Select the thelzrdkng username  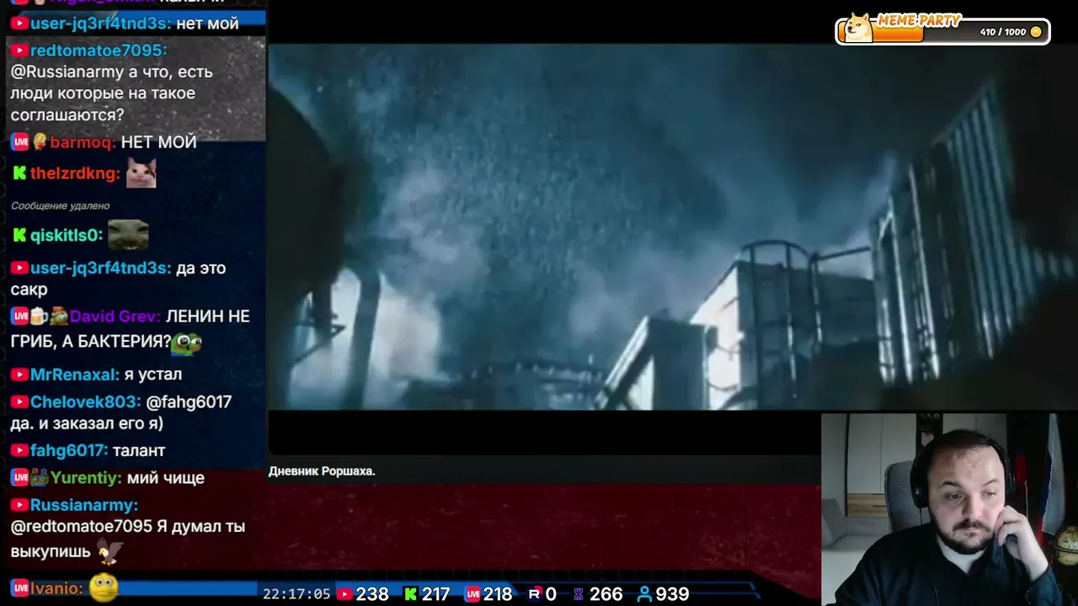(75, 173)
